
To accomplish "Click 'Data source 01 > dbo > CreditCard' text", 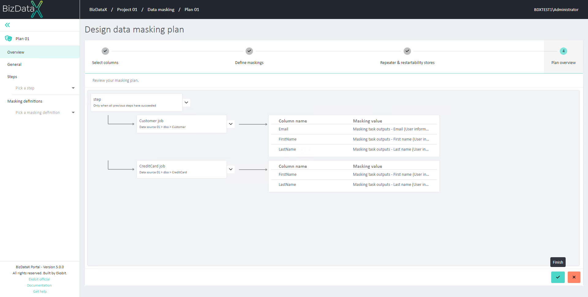I will point(163,172).
